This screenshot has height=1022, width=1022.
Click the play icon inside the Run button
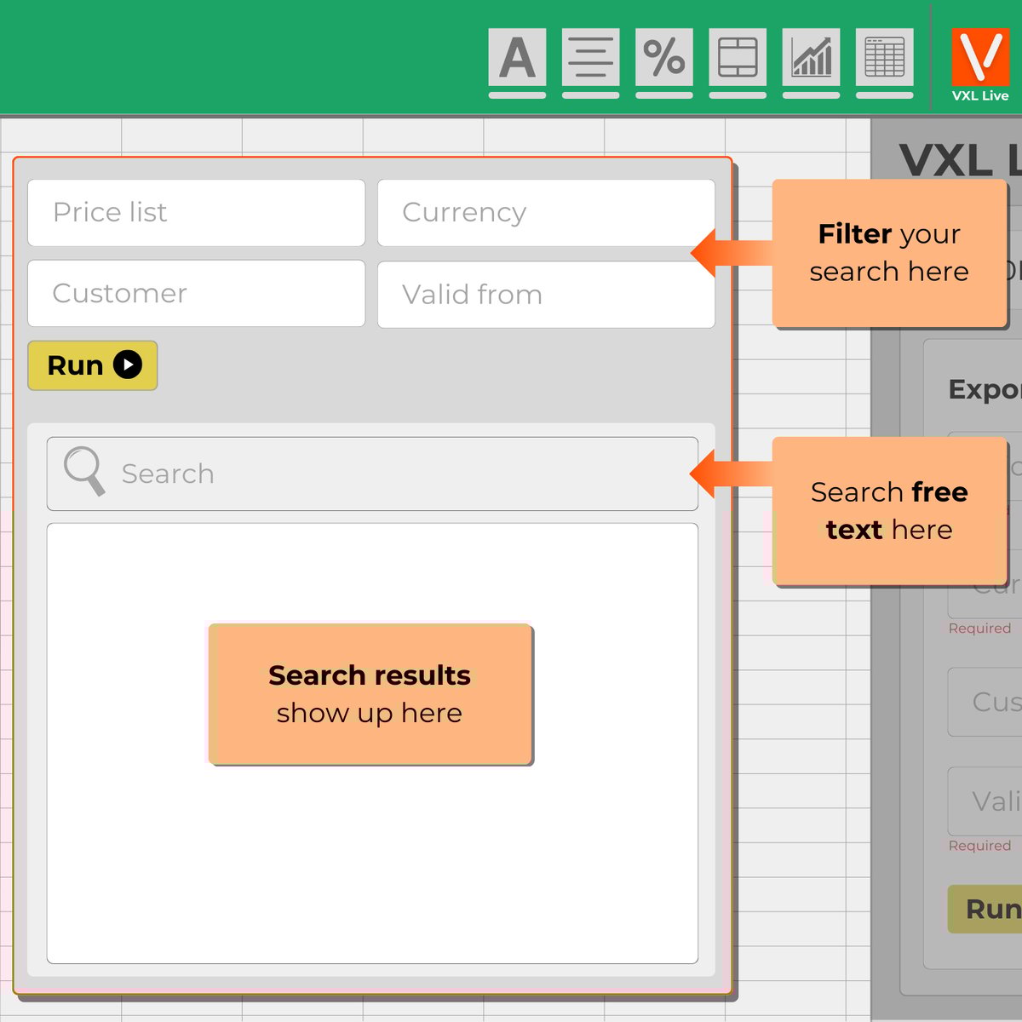128,365
